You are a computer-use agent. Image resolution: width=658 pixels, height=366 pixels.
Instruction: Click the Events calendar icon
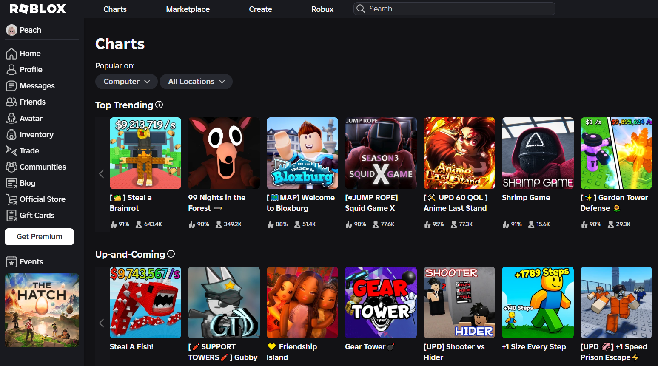click(11, 262)
